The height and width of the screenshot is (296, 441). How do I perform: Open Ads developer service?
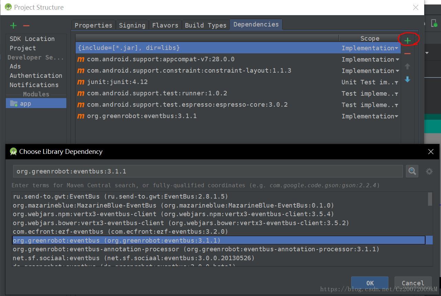click(15, 66)
